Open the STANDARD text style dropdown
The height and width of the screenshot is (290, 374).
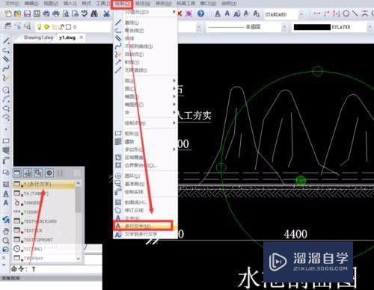(301, 14)
